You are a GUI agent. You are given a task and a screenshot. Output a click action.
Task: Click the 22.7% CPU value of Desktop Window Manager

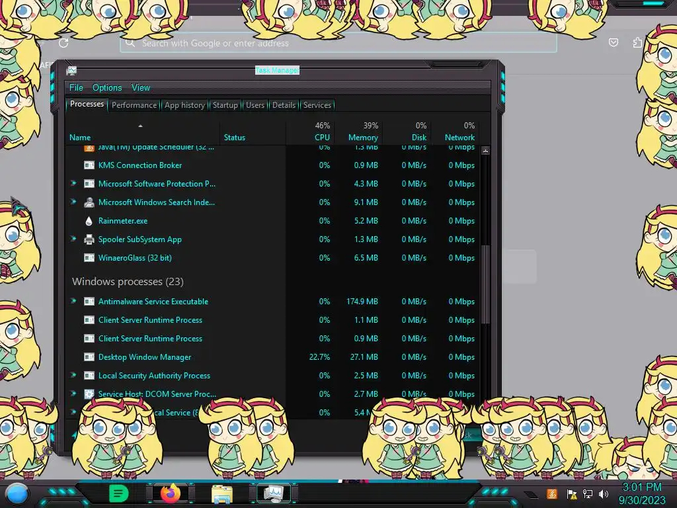point(319,357)
